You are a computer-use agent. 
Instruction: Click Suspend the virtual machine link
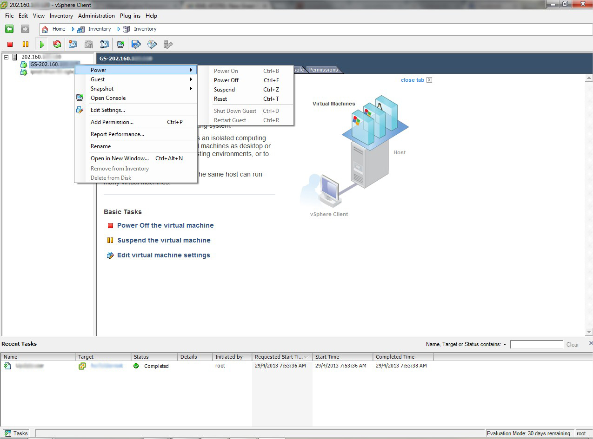click(164, 240)
